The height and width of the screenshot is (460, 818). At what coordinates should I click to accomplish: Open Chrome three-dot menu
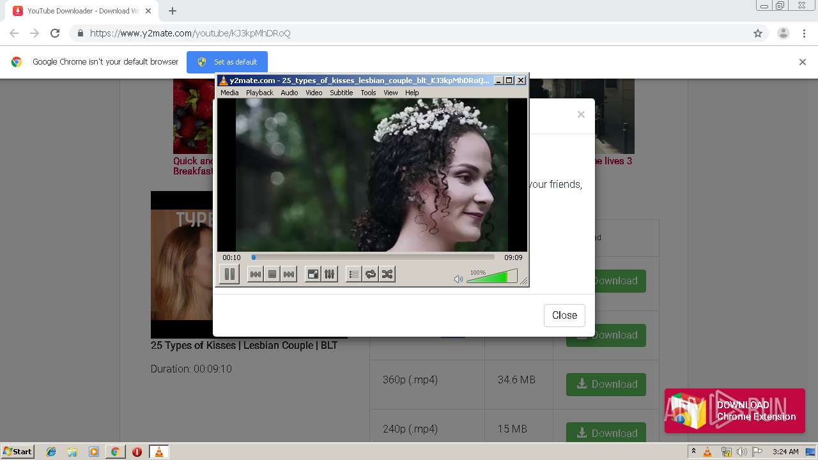click(x=805, y=33)
